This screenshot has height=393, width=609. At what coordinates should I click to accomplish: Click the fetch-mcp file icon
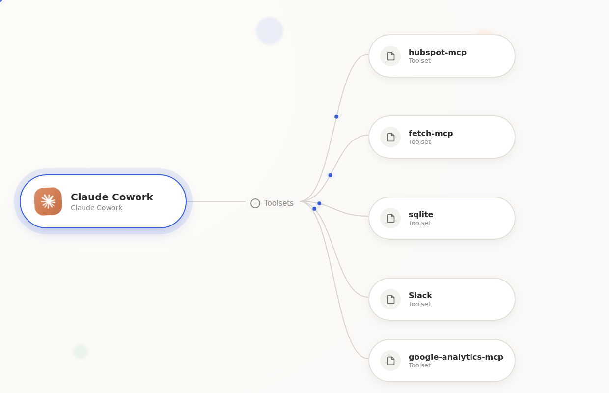point(390,137)
